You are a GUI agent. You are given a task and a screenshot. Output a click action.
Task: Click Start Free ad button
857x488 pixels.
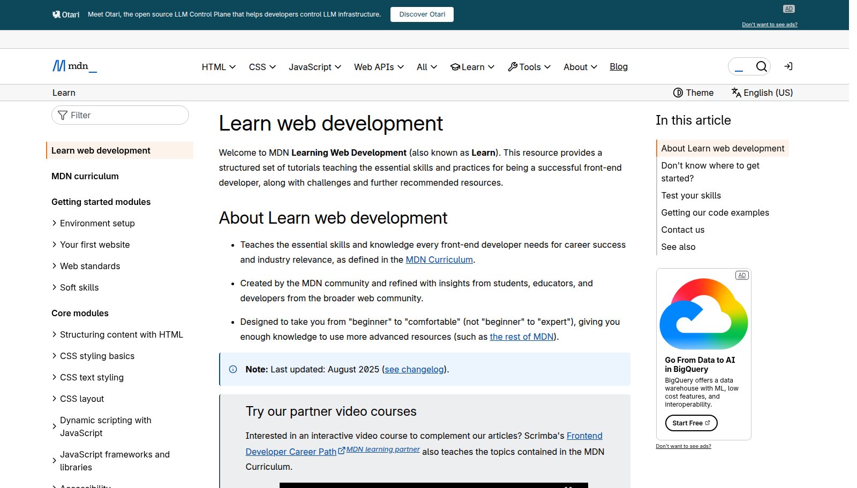(x=691, y=423)
